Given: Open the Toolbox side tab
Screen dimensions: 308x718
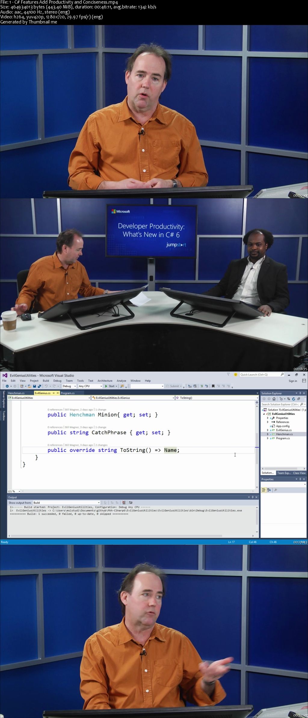Looking at the screenshot, I should pyautogui.click(x=4, y=415).
